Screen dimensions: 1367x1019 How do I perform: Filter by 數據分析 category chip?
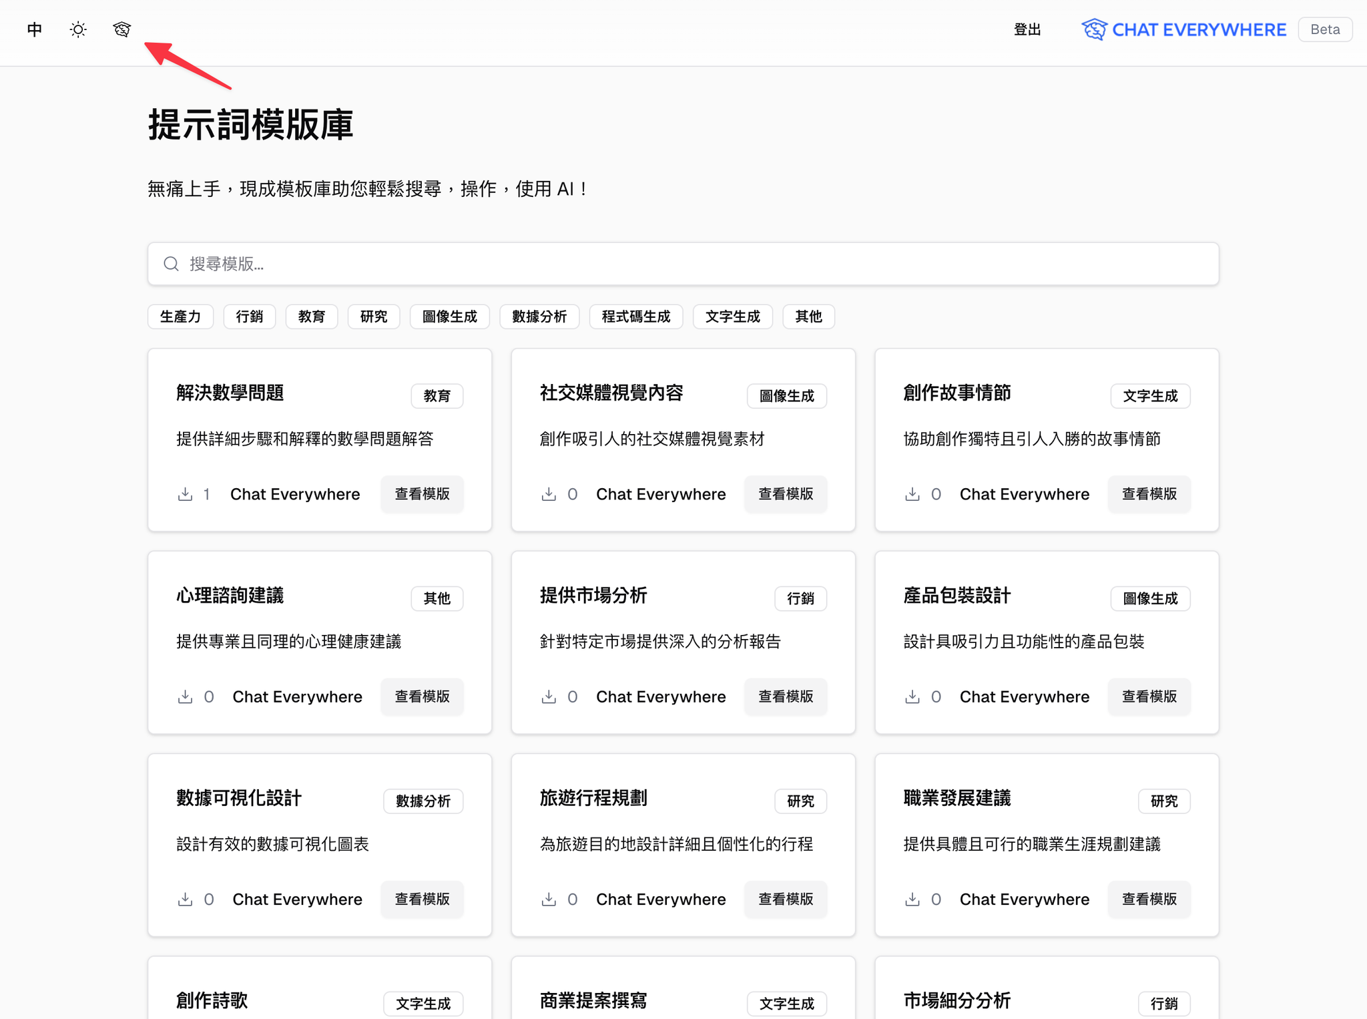pyautogui.click(x=539, y=317)
